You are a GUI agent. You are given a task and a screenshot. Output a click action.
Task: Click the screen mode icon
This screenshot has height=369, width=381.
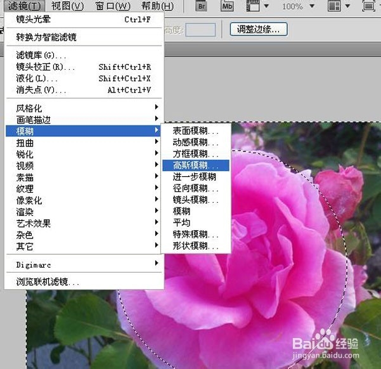click(x=368, y=6)
